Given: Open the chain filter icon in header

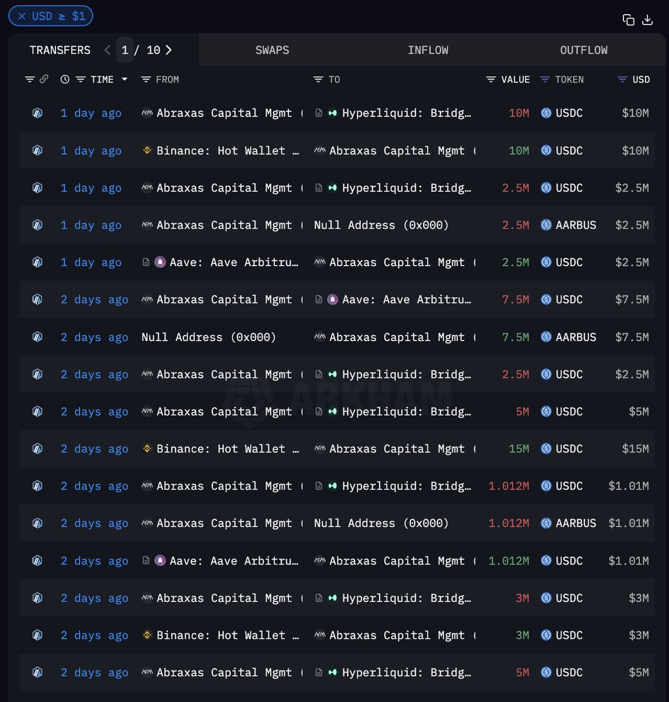Looking at the screenshot, I should [30, 80].
